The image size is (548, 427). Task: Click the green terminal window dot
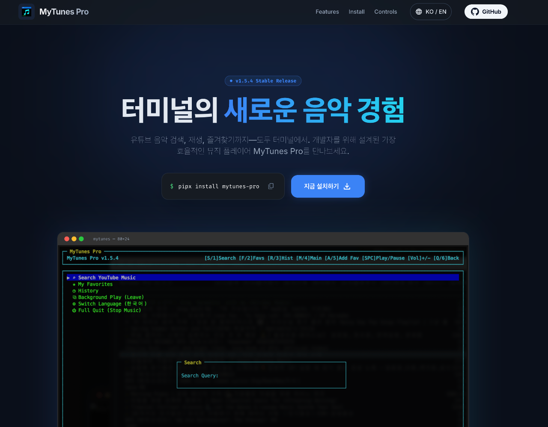(x=81, y=239)
